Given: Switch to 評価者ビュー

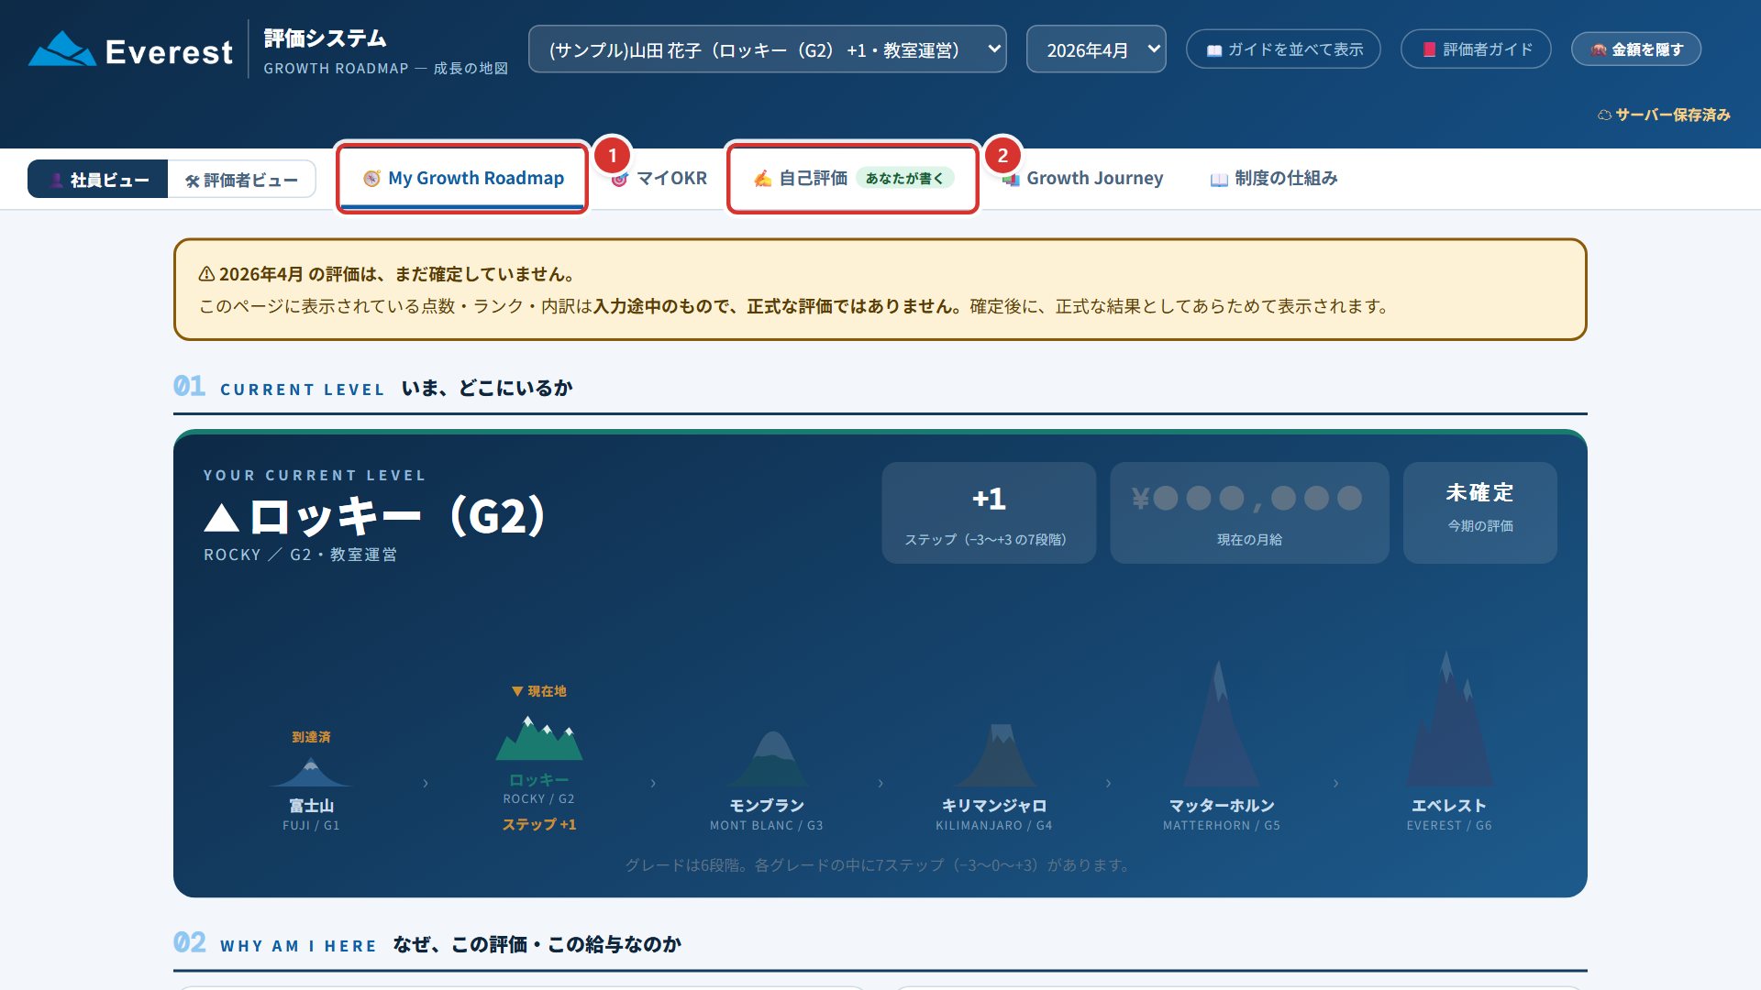Looking at the screenshot, I should (241, 179).
